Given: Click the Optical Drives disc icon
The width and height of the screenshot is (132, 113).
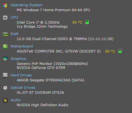Looking at the screenshot, I should click(x=5, y=88).
